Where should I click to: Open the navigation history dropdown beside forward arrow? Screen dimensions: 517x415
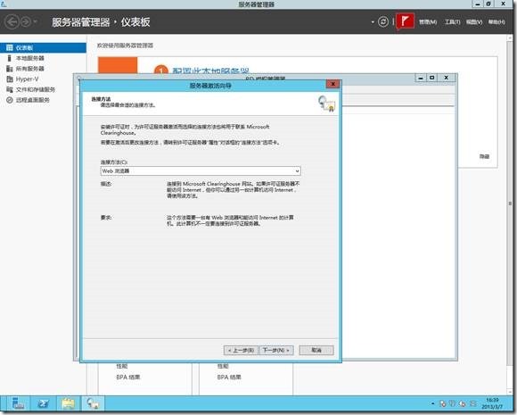click(36, 22)
